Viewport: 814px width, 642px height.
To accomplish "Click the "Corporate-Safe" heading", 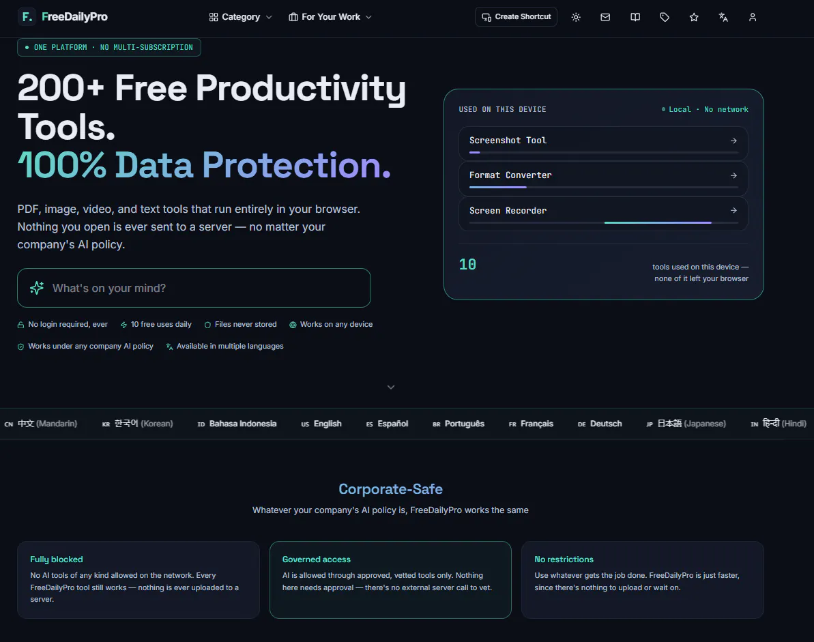I will (x=390, y=489).
